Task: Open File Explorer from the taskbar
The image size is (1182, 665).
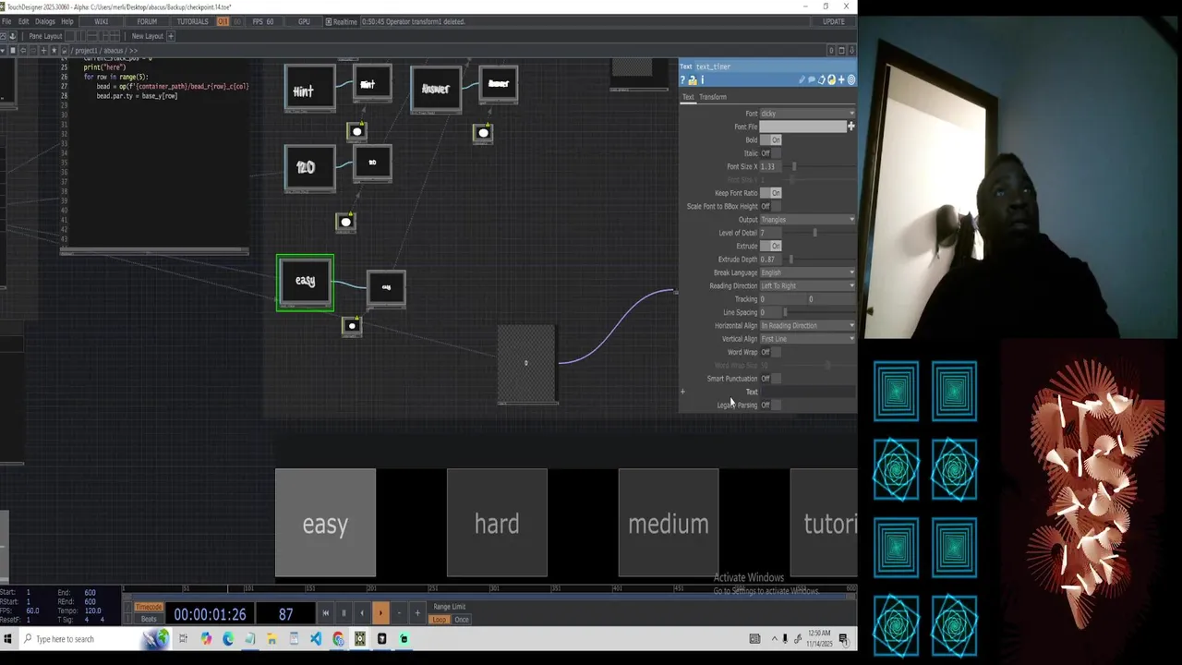Action: pos(271,638)
